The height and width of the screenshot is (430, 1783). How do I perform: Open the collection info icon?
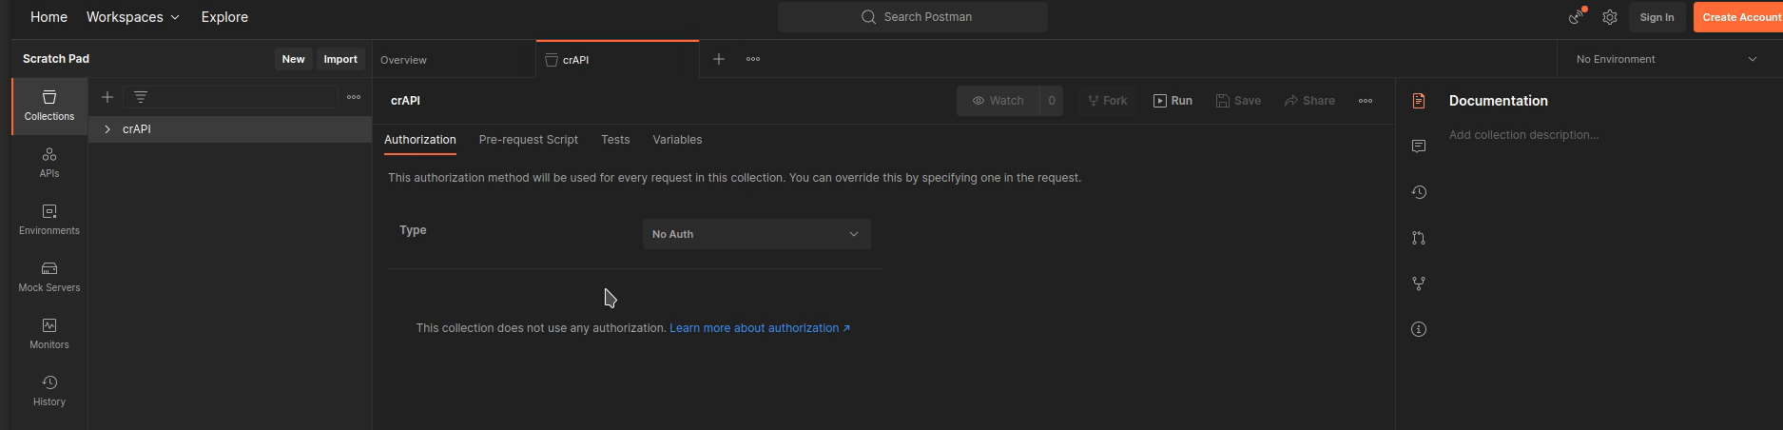[x=1419, y=329]
